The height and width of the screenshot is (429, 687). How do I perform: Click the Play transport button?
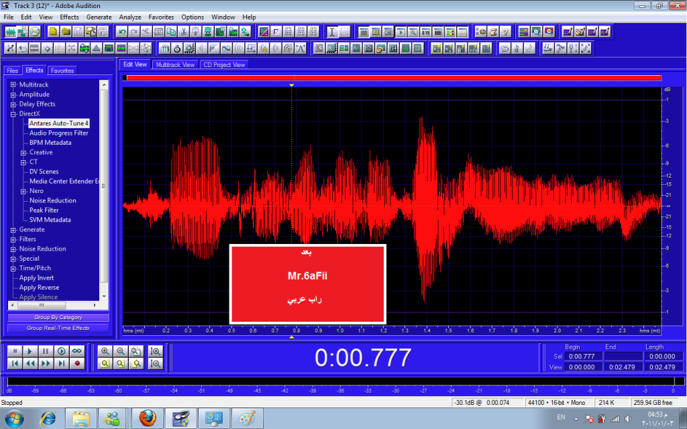point(30,351)
